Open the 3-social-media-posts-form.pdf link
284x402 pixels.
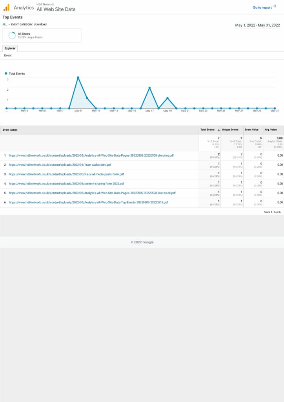click(66, 174)
